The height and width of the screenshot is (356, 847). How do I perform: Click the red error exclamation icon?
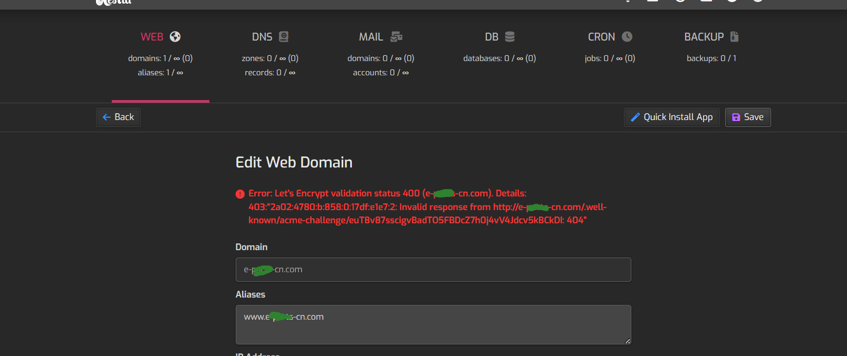coord(240,194)
